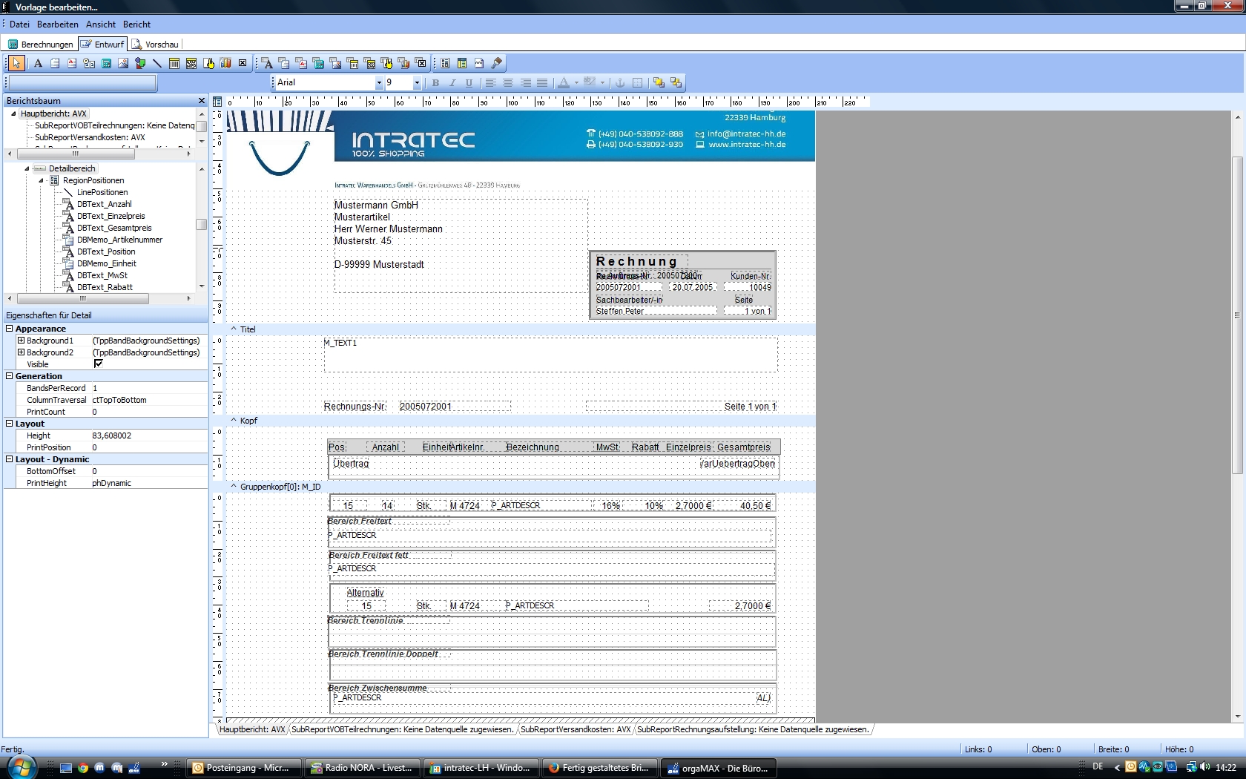This screenshot has height=779, width=1246.
Task: Expand the Background2 property
Action: click(21, 352)
